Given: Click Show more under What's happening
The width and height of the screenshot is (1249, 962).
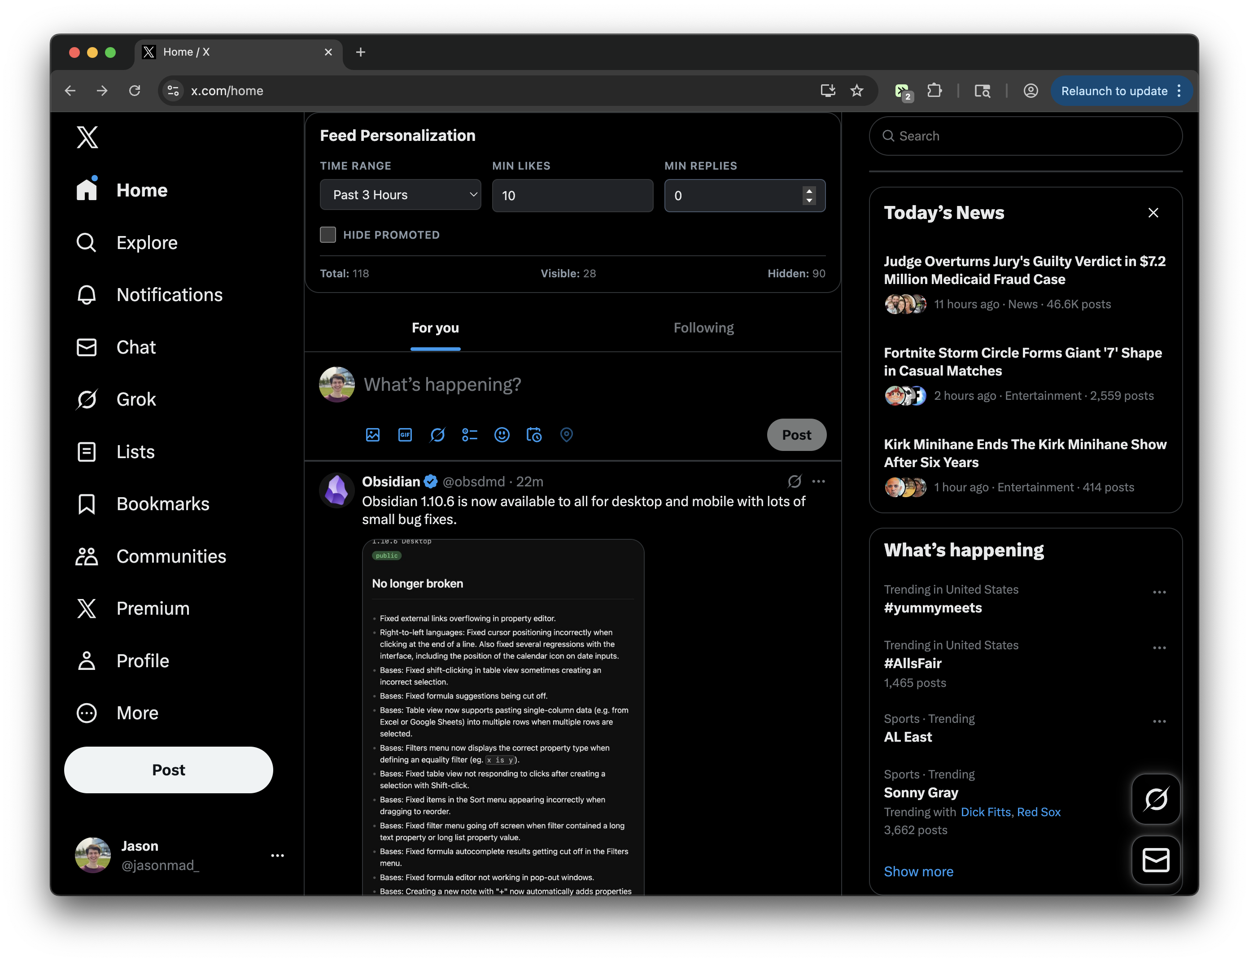Looking at the screenshot, I should point(918,871).
